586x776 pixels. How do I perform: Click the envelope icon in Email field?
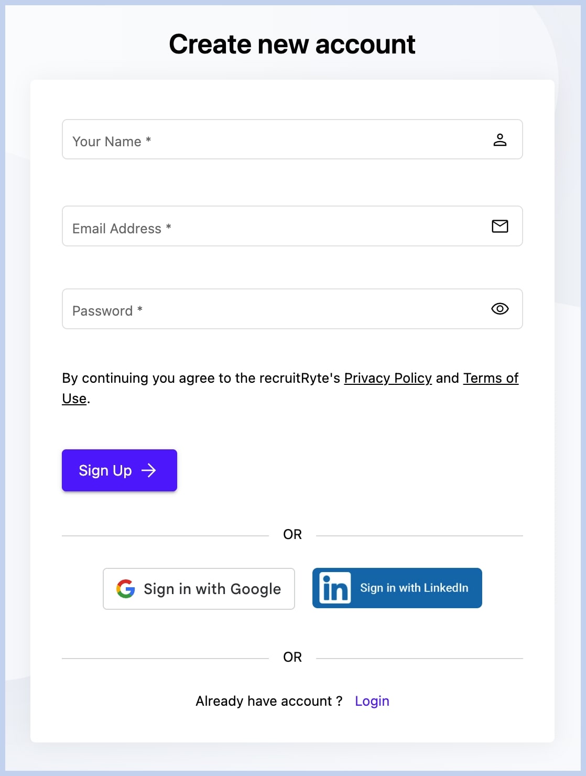[500, 226]
